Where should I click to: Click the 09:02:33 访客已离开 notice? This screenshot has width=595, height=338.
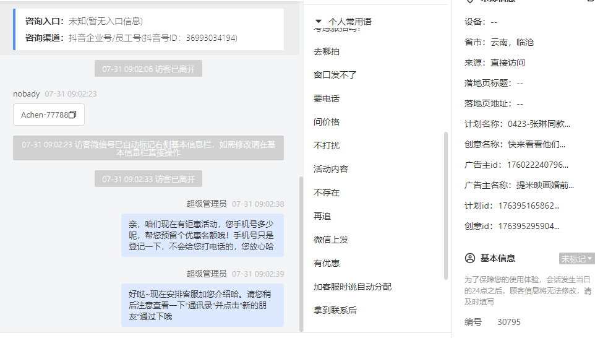[148, 179]
